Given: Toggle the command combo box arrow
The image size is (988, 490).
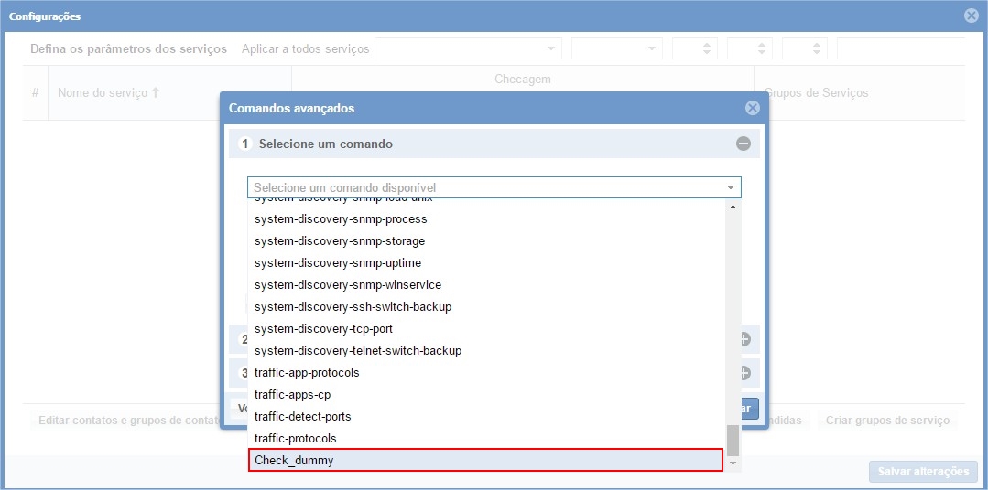Looking at the screenshot, I should tap(730, 187).
